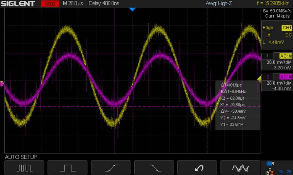Open the CH1 trigger source selector
The height and width of the screenshot is (175, 293).
[287, 28]
